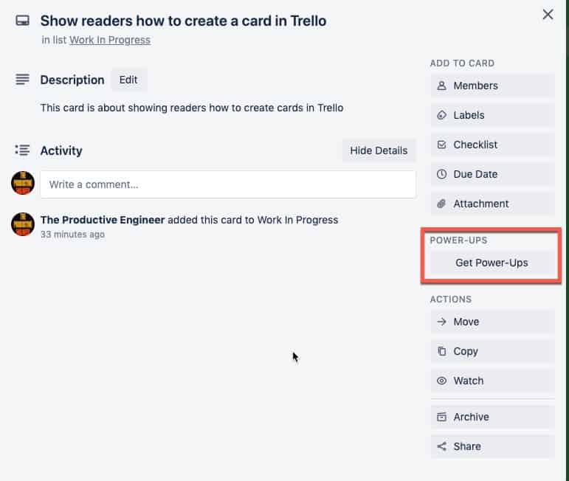Click the Copy icon in Actions

point(441,350)
